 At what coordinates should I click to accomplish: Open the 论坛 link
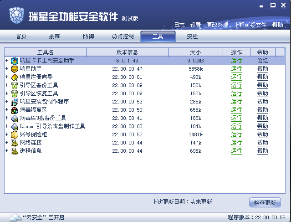263,61
